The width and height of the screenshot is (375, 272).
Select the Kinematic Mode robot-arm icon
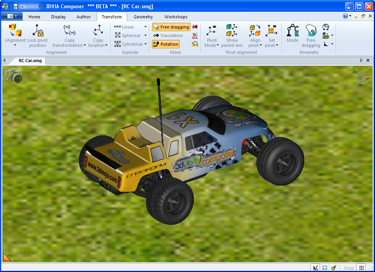click(x=292, y=30)
